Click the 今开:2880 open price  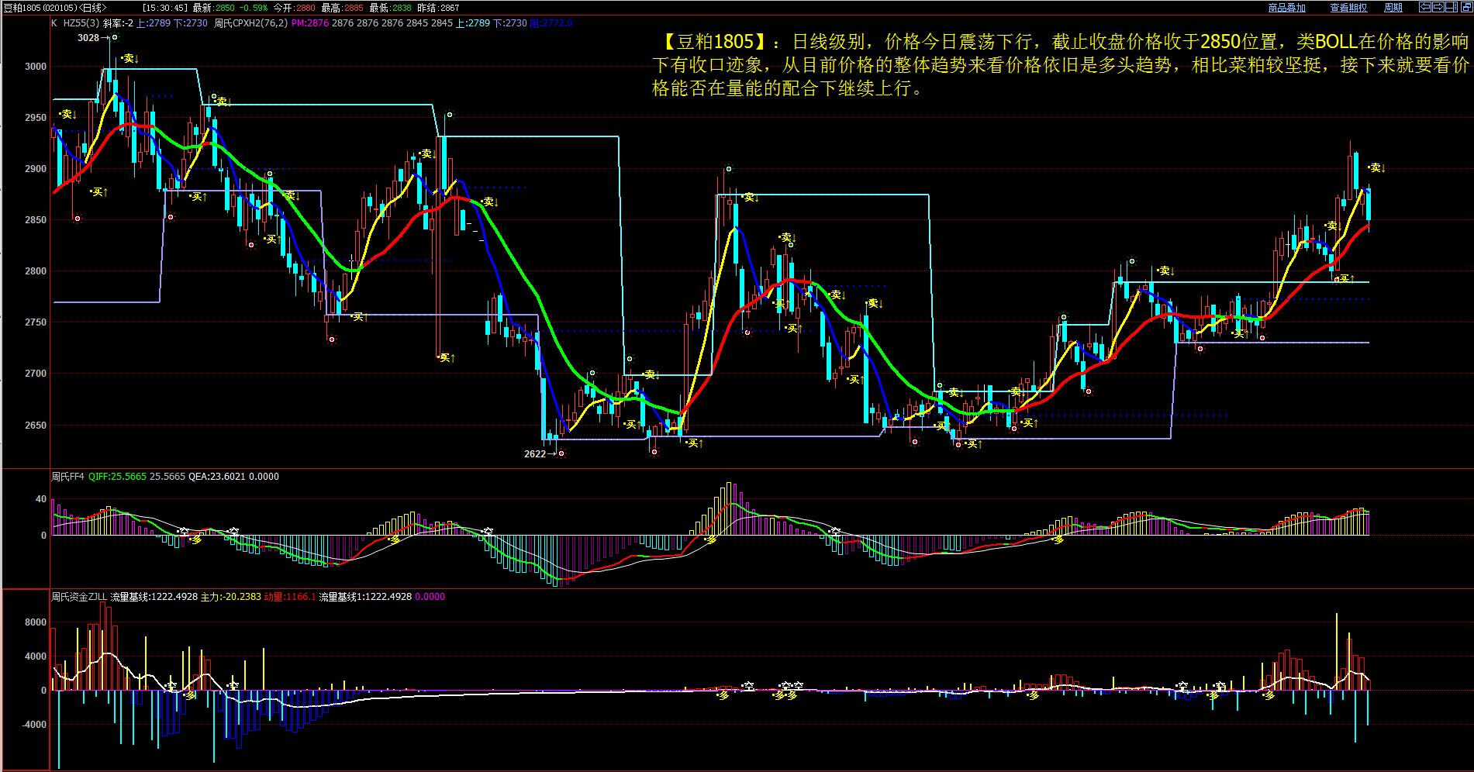coord(295,8)
